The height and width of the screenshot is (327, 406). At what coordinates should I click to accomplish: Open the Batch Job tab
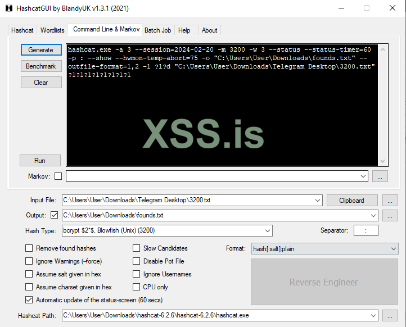tap(157, 30)
